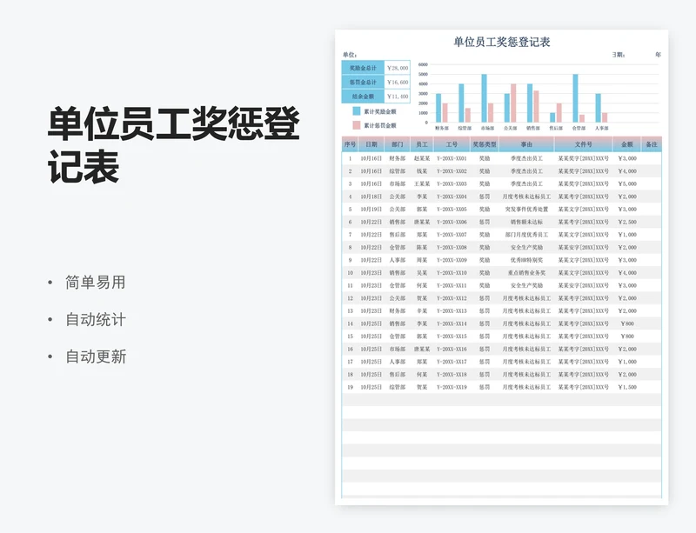Click the bullet text 简单易用

(96, 283)
